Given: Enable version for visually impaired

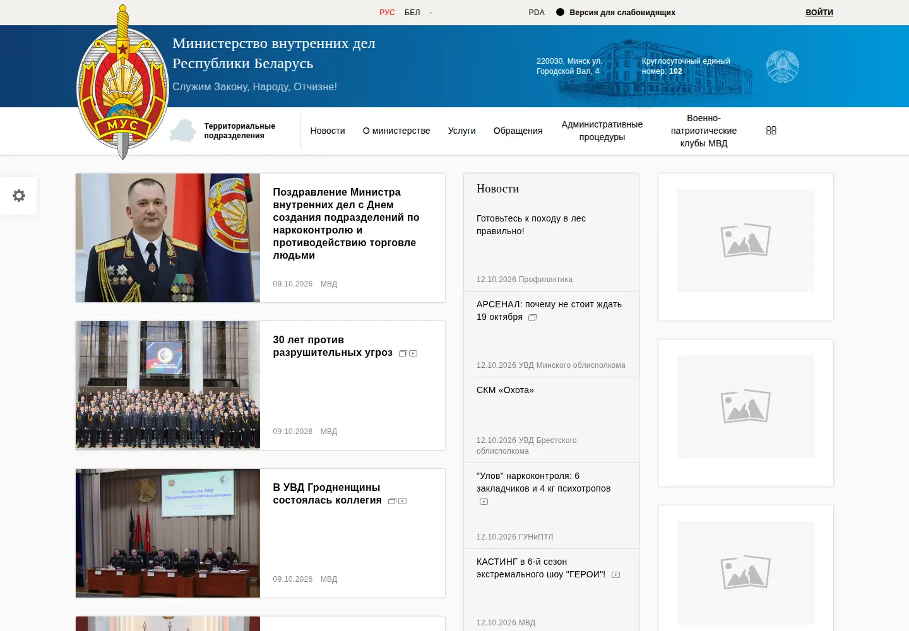Looking at the screenshot, I should click(x=615, y=13).
